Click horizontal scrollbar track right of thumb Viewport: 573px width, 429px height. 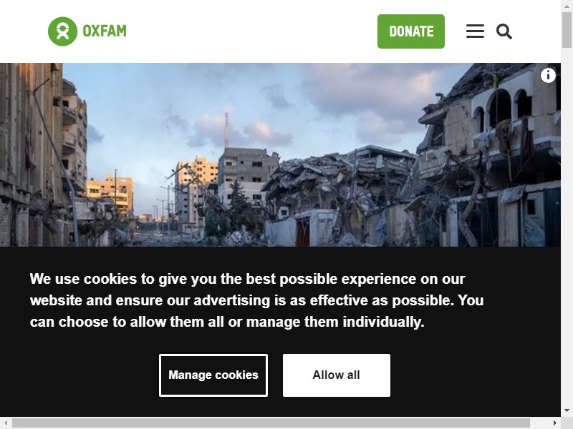539,423
